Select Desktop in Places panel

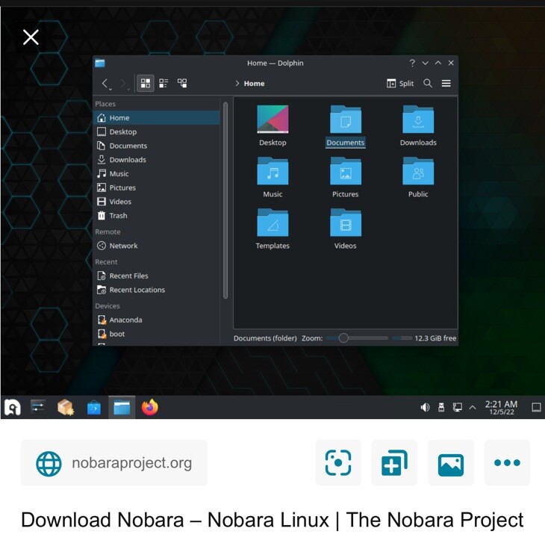point(157,131)
